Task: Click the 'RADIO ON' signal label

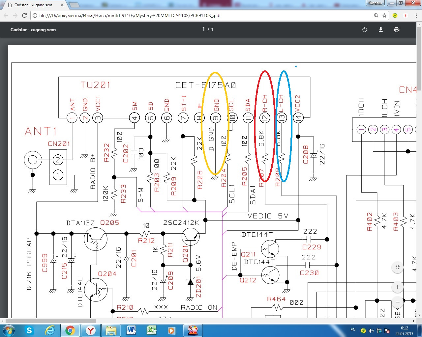Action: click(199, 307)
